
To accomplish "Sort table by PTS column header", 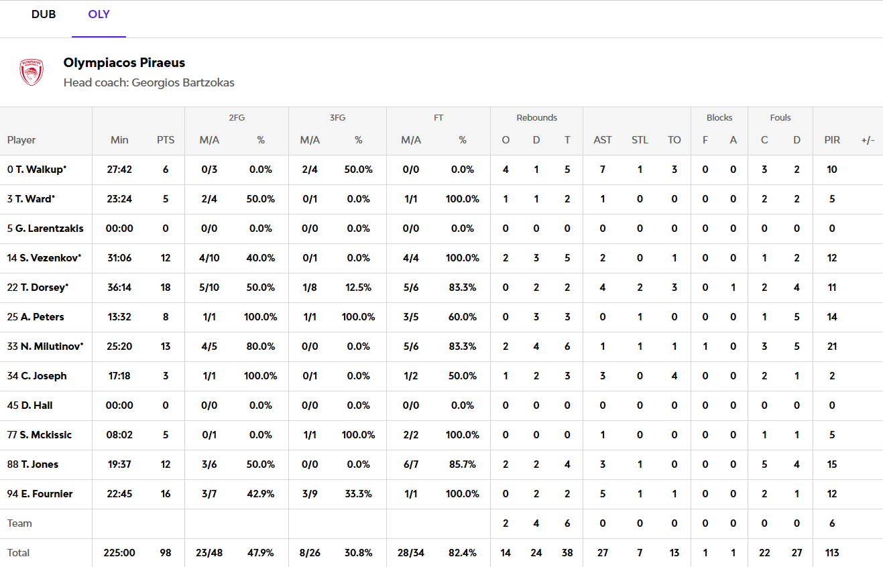I will [x=166, y=140].
